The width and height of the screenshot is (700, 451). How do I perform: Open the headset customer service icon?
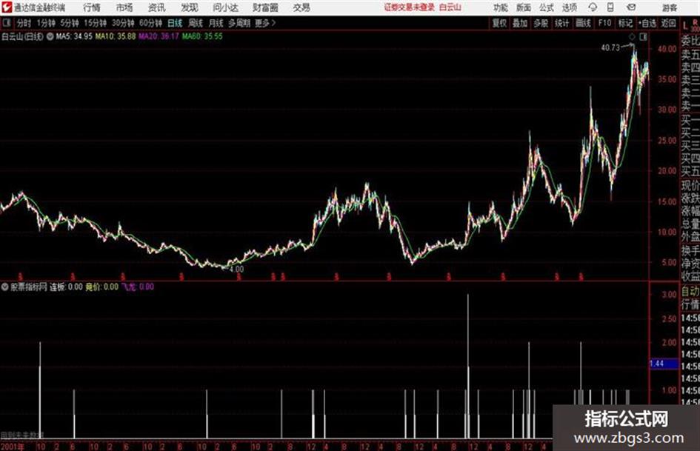click(593, 7)
